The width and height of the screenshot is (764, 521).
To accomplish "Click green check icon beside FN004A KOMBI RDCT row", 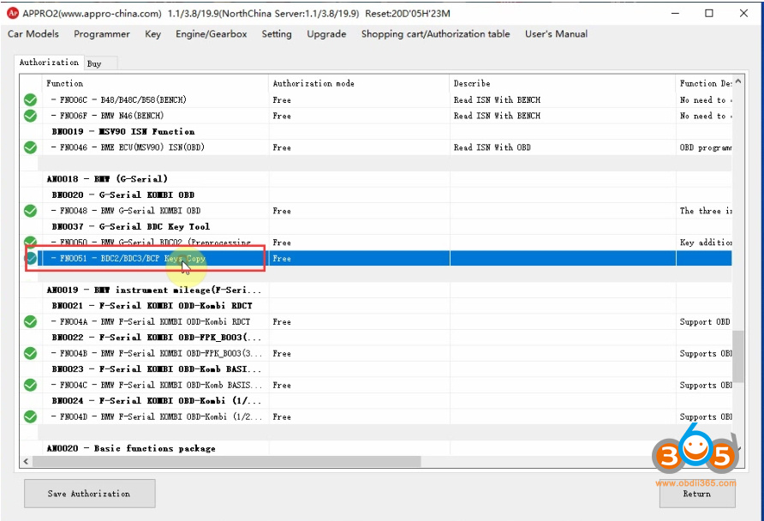I will 30,322.
